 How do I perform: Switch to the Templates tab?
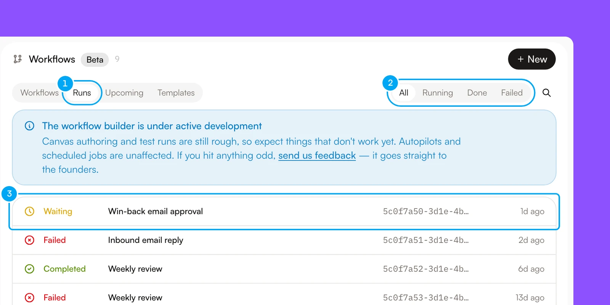coord(176,93)
